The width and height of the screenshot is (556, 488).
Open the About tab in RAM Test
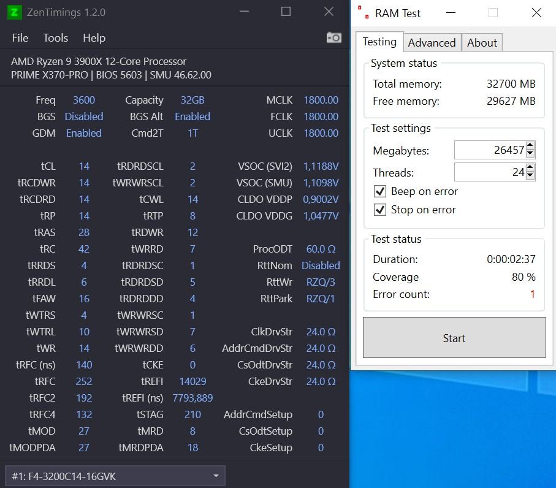(x=482, y=42)
